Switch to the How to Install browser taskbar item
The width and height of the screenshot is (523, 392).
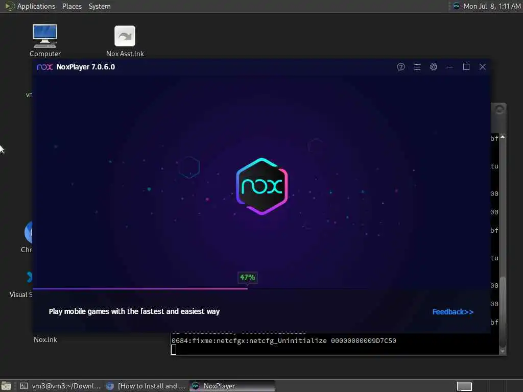(146, 386)
